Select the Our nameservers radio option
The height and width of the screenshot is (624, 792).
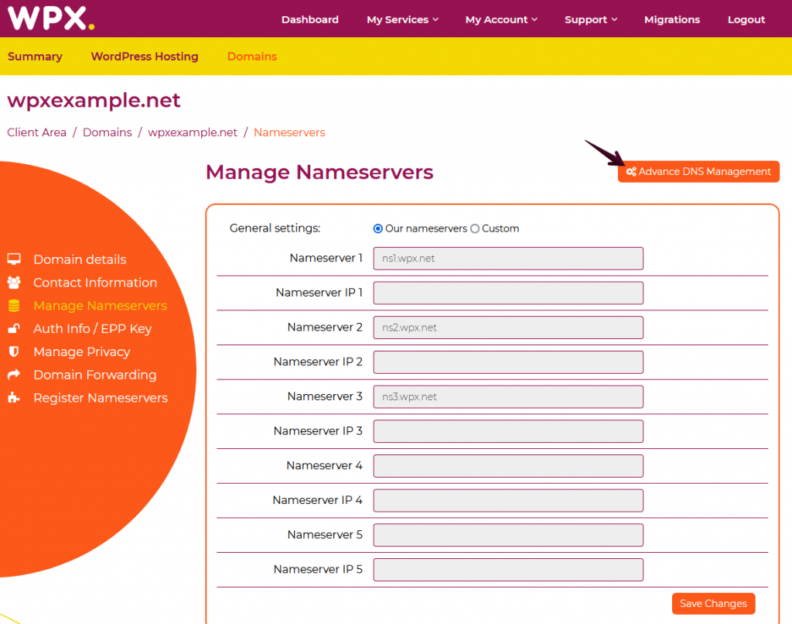point(378,228)
